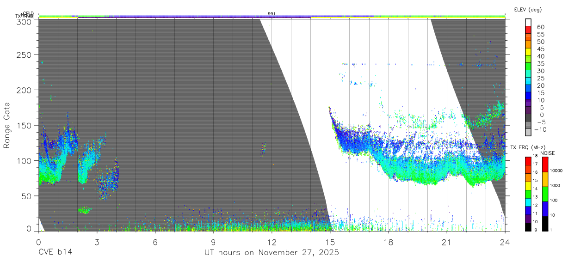Image resolution: width=568 pixels, height=262 pixels.
Task: Click the 1 label on the NOISE scale
Action: point(551,230)
